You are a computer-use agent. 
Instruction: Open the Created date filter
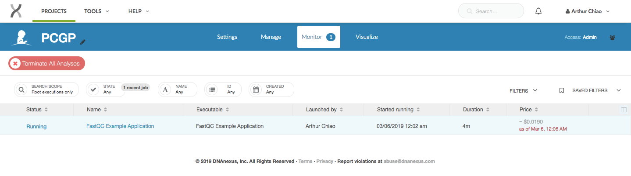click(271, 90)
